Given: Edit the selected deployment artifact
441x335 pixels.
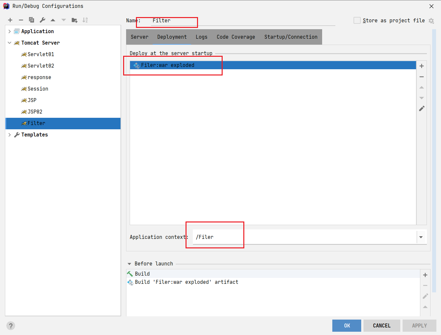Looking at the screenshot, I should point(422,109).
